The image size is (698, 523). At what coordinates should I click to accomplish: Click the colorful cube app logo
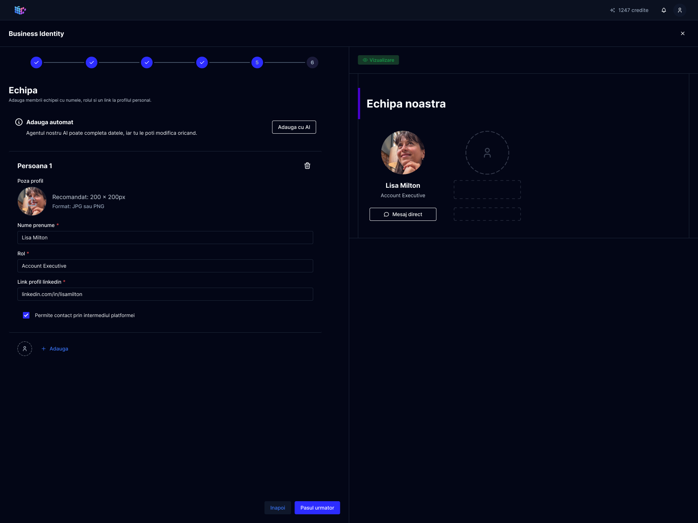20,10
